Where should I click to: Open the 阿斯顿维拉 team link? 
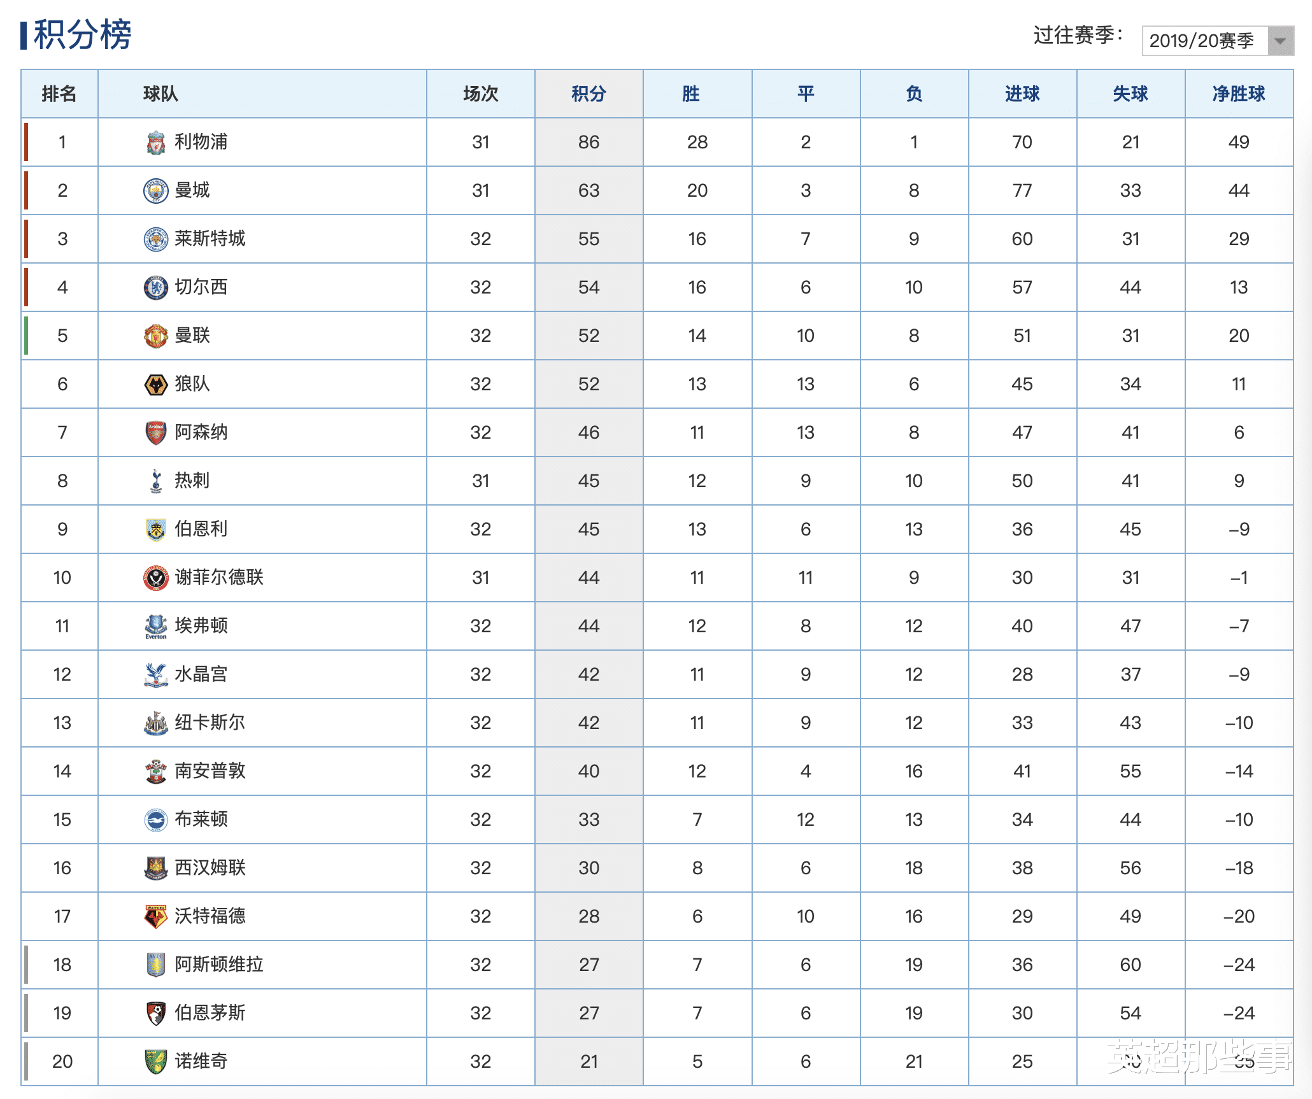tap(219, 965)
